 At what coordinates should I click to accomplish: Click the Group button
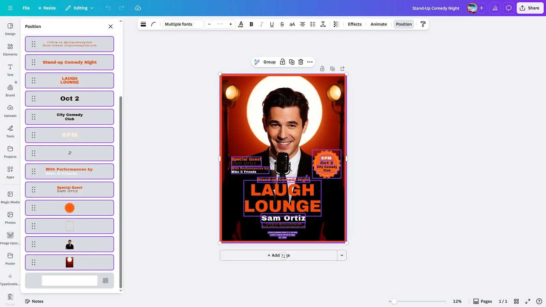coord(269,62)
